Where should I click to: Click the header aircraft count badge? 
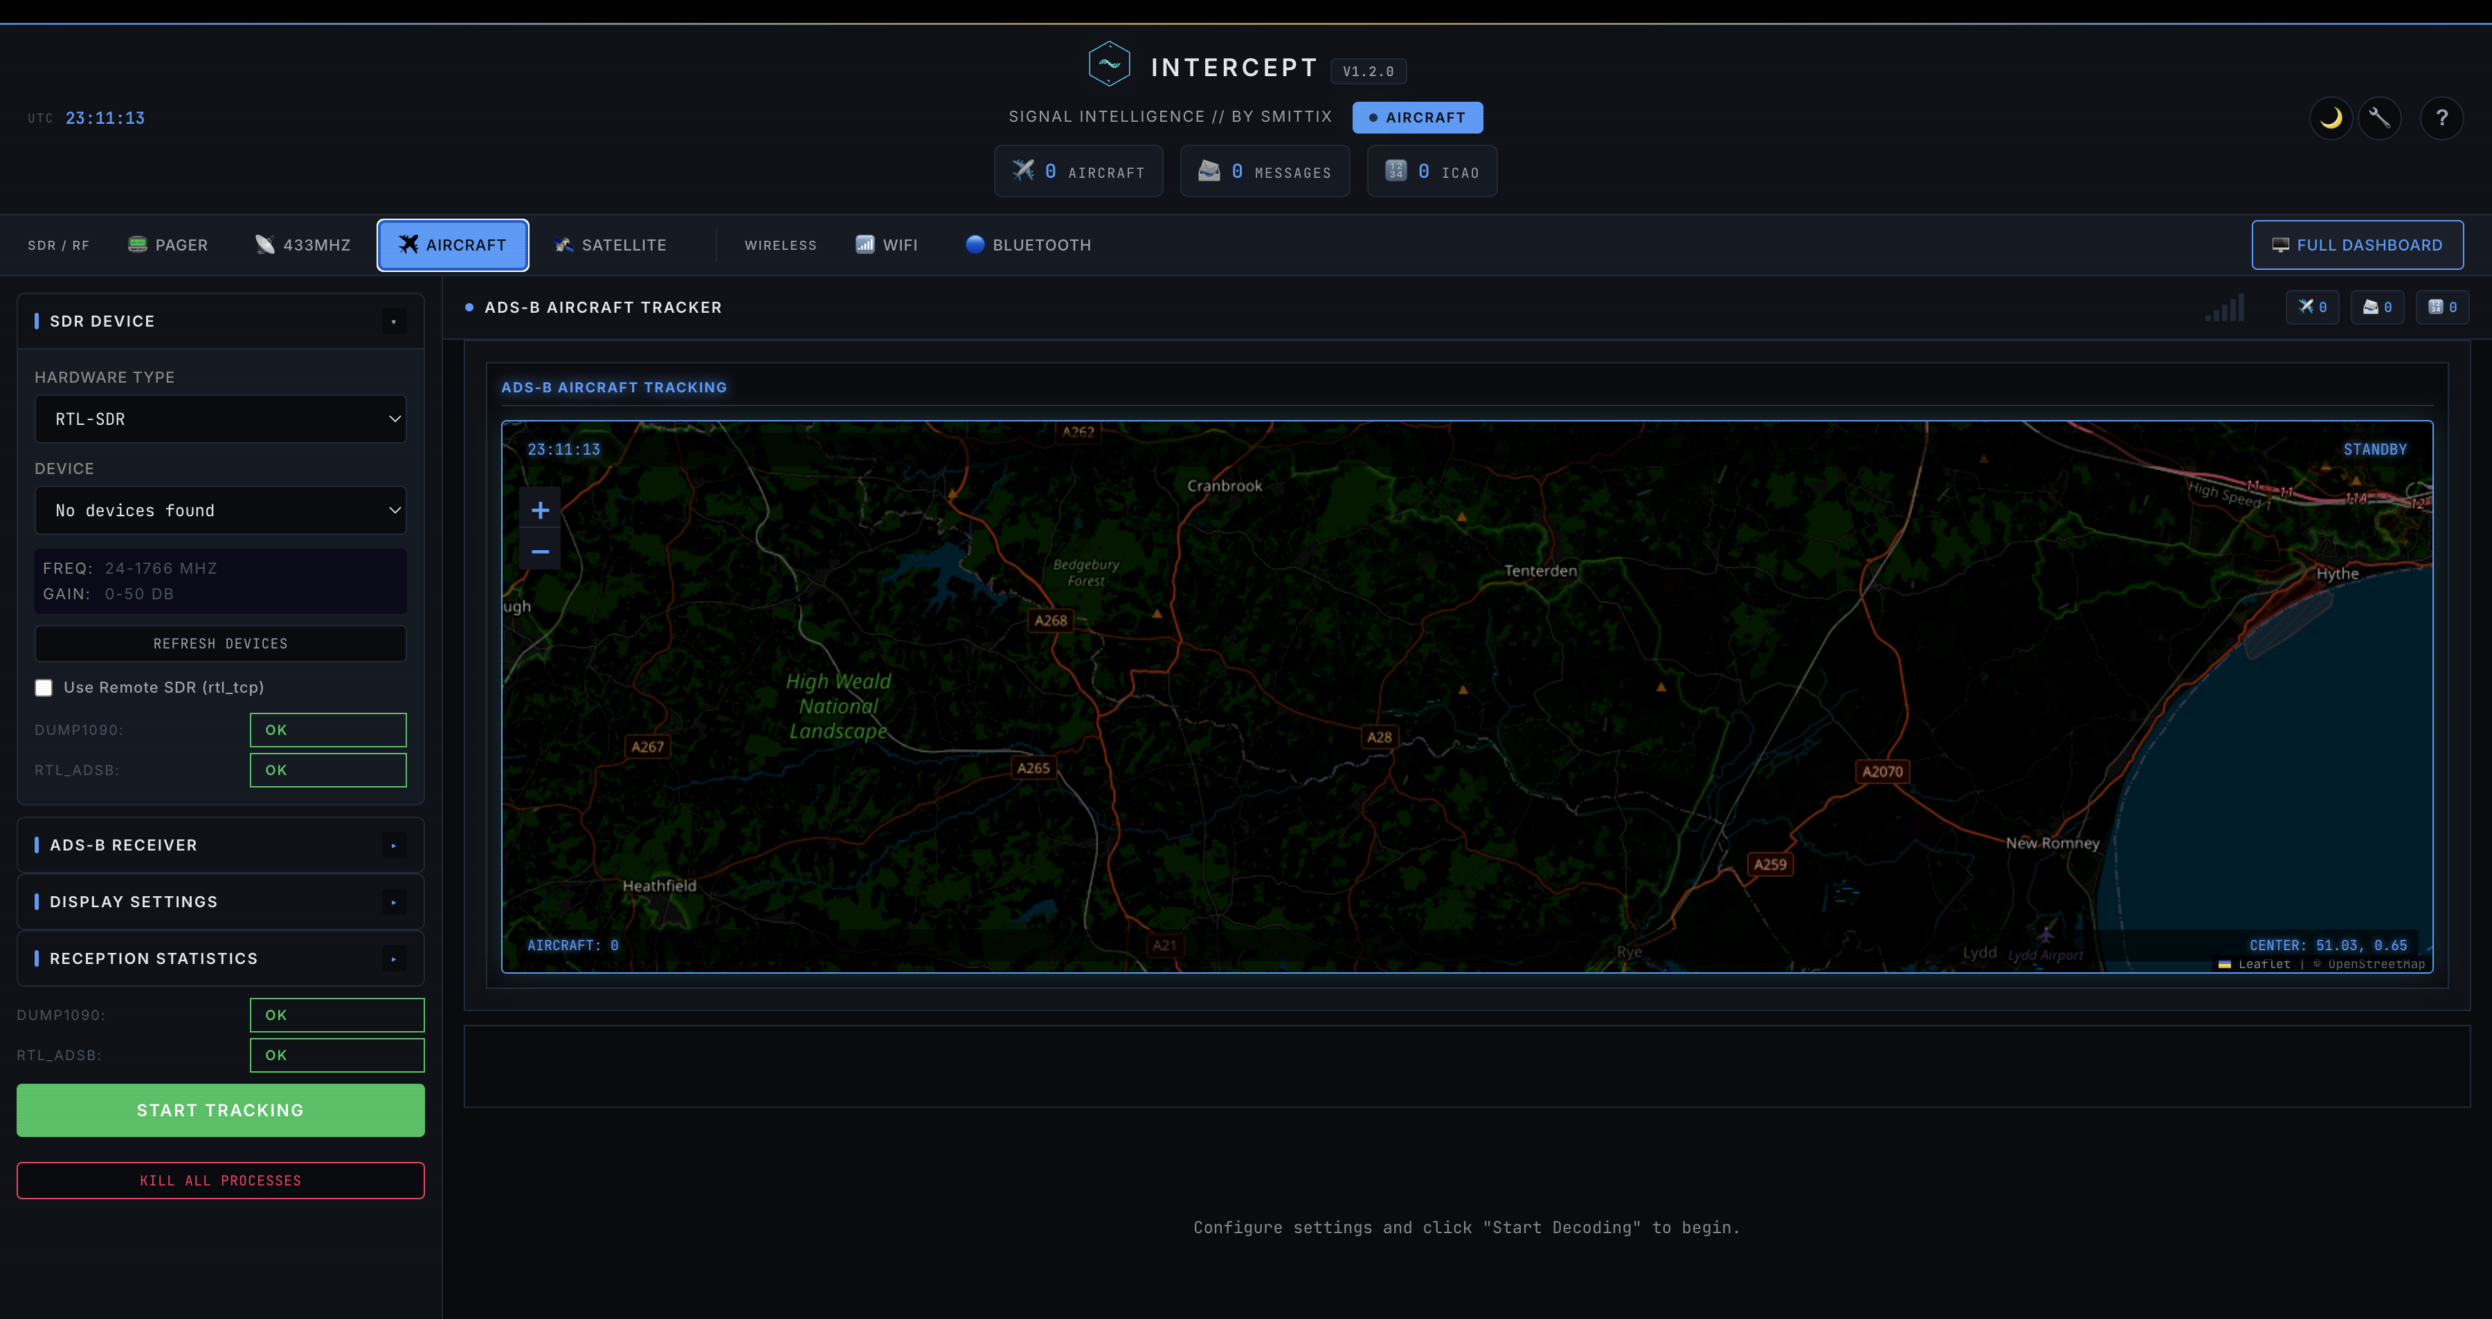[1078, 171]
